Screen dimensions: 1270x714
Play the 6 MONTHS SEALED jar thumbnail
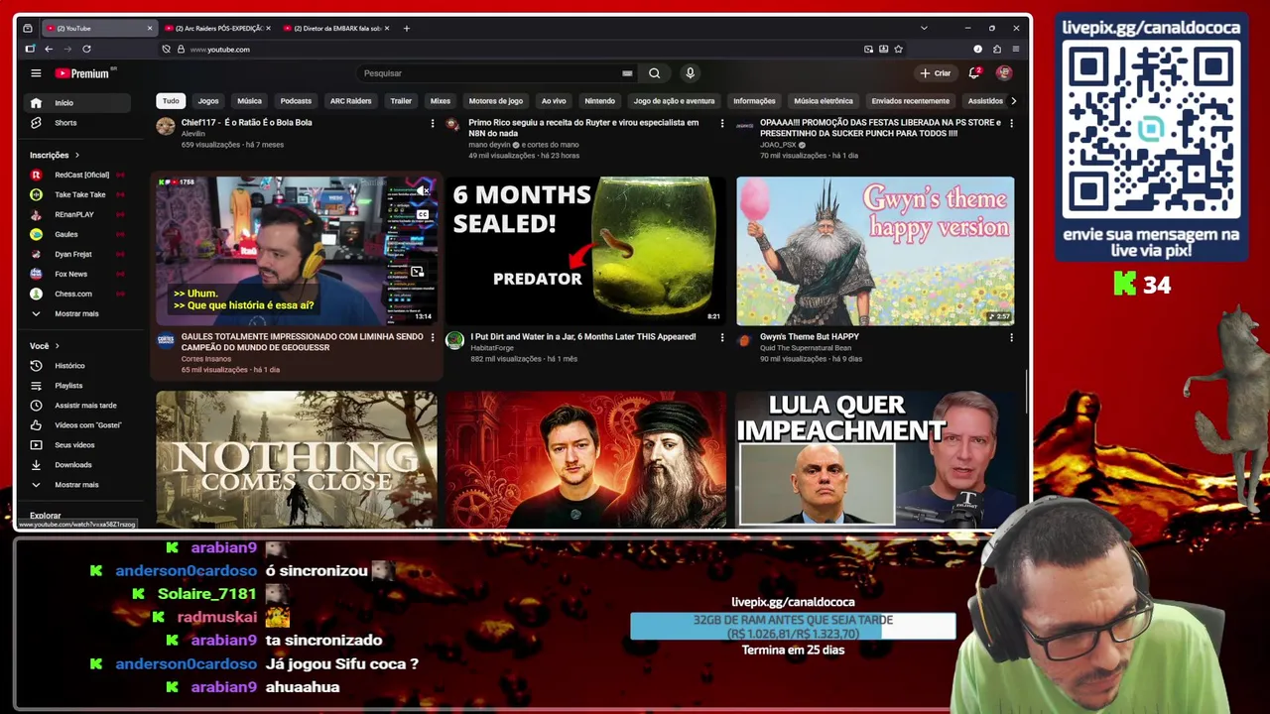pyautogui.click(x=585, y=251)
